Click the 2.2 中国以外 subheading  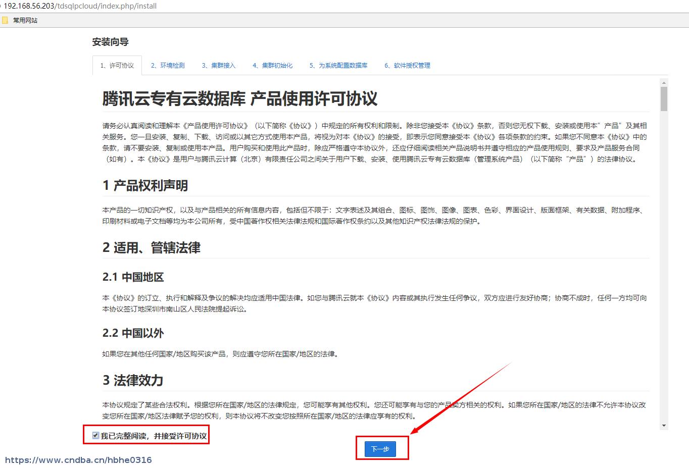tap(133, 333)
